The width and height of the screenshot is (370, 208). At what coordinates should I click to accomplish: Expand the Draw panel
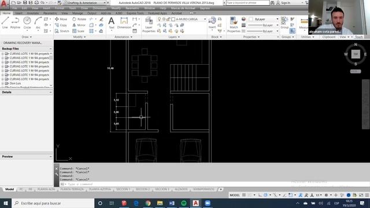(x=27, y=37)
